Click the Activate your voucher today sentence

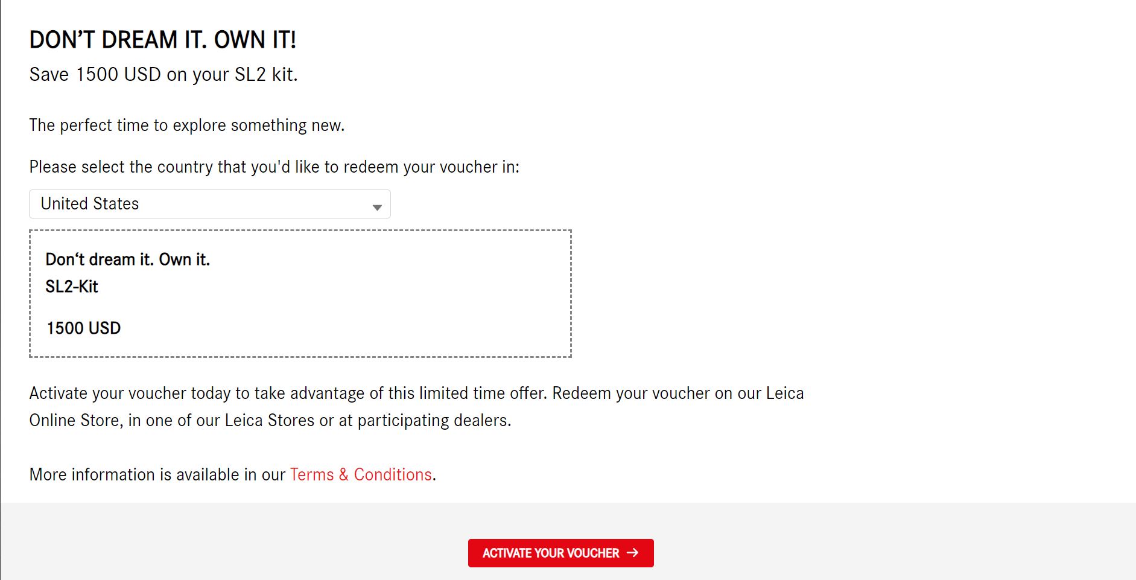click(288, 393)
